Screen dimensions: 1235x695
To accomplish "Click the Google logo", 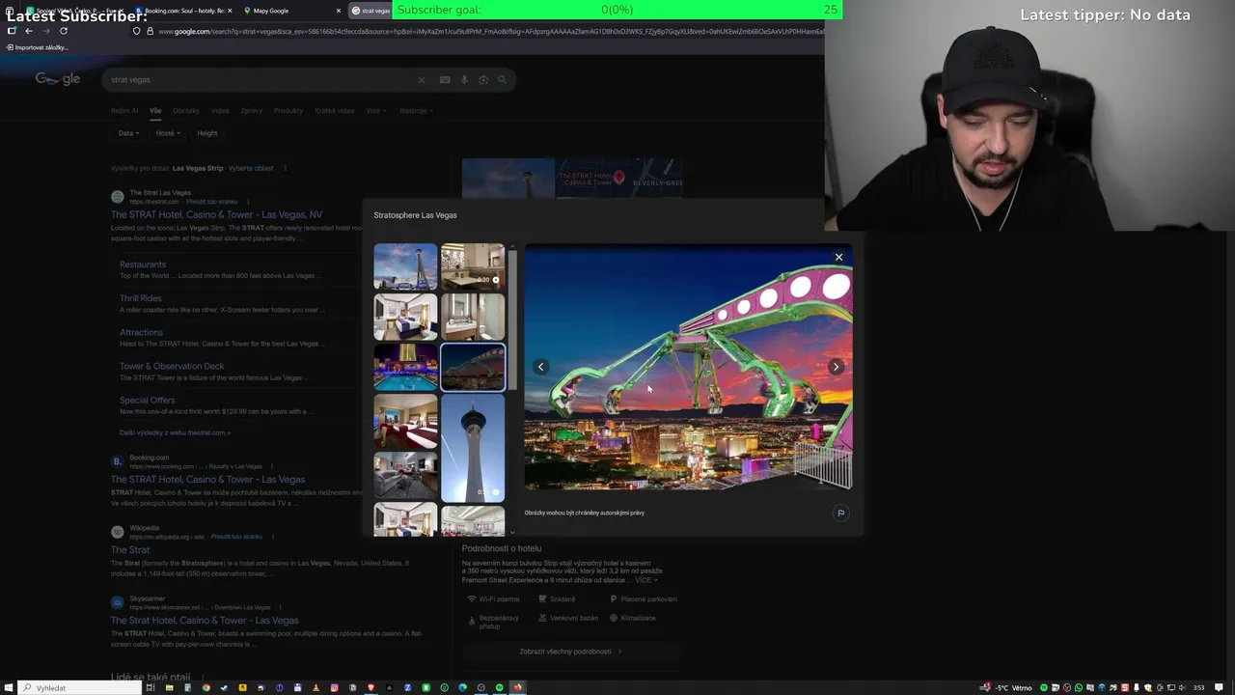I will tap(58, 79).
